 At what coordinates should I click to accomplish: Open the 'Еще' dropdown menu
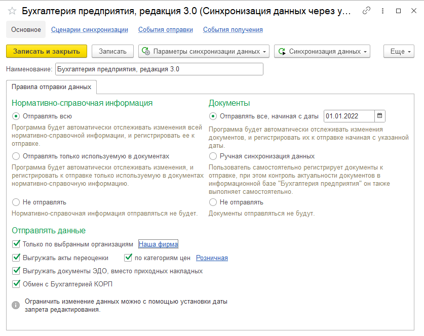point(399,51)
